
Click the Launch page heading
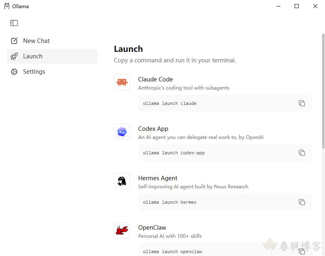pyautogui.click(x=128, y=49)
